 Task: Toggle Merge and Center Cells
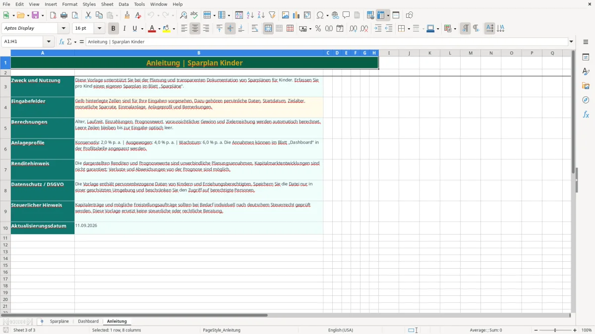(x=268, y=29)
